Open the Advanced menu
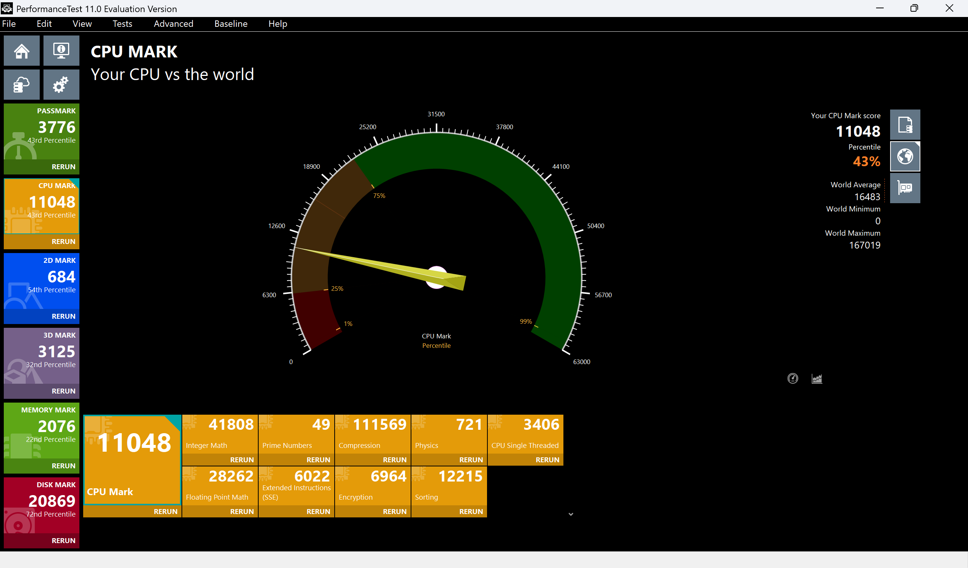968x568 pixels. point(173,24)
